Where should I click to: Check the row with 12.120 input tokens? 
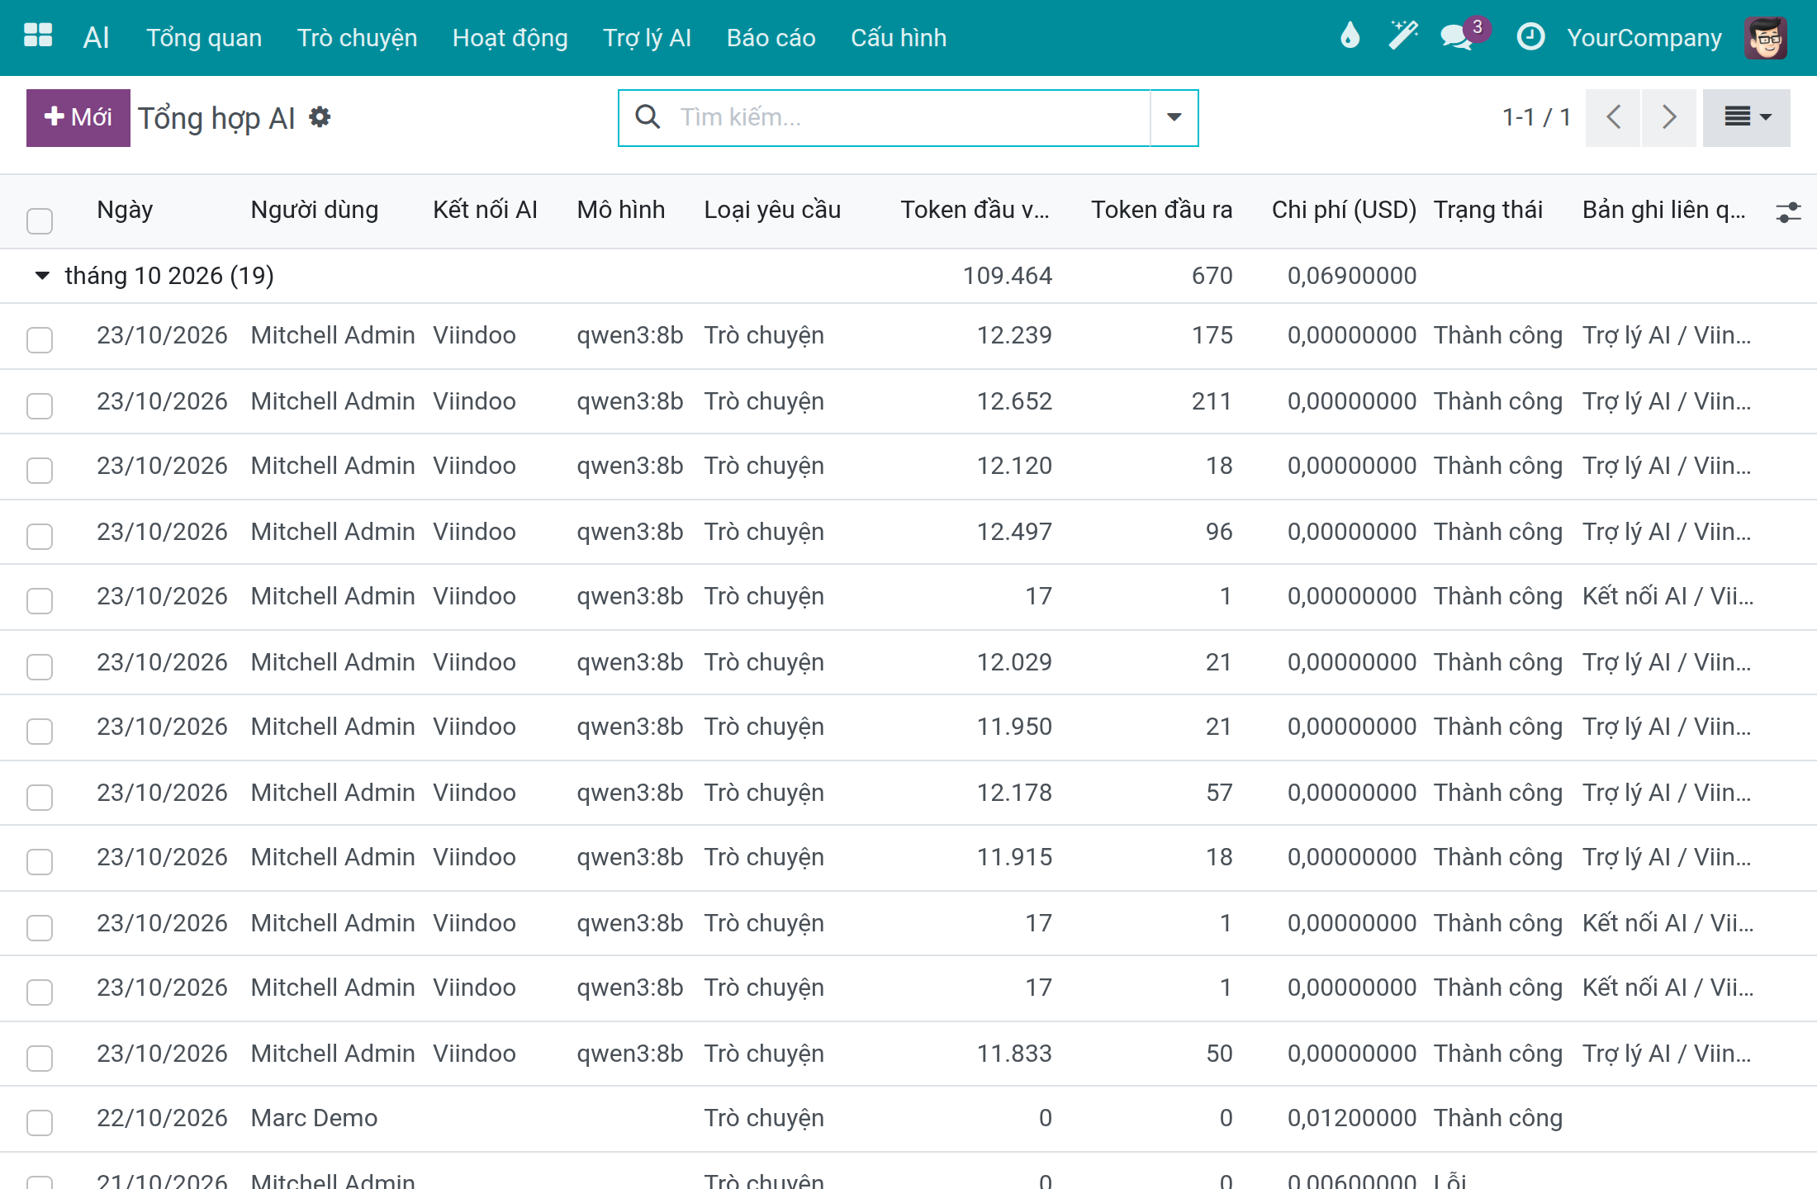coord(40,470)
